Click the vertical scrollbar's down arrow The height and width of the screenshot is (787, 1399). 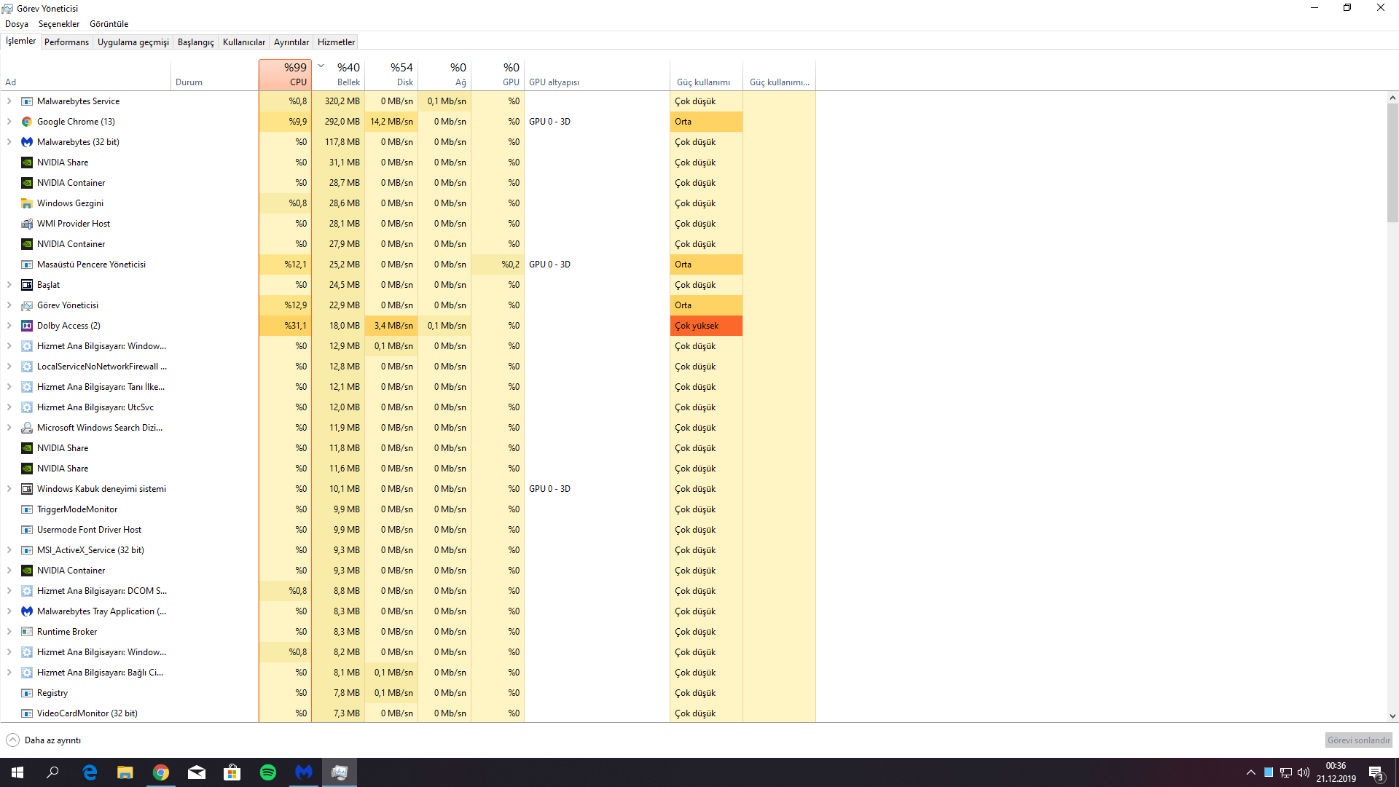pos(1392,716)
